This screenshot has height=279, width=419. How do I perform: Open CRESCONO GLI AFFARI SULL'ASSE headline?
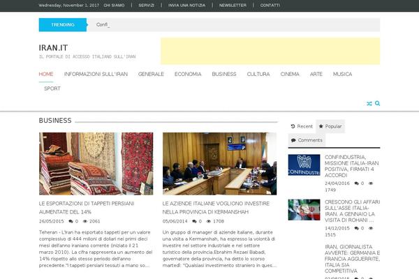pyautogui.click(x=352, y=211)
